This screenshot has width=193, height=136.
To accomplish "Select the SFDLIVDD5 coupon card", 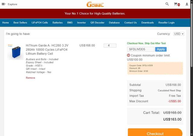I will coord(155,68).
